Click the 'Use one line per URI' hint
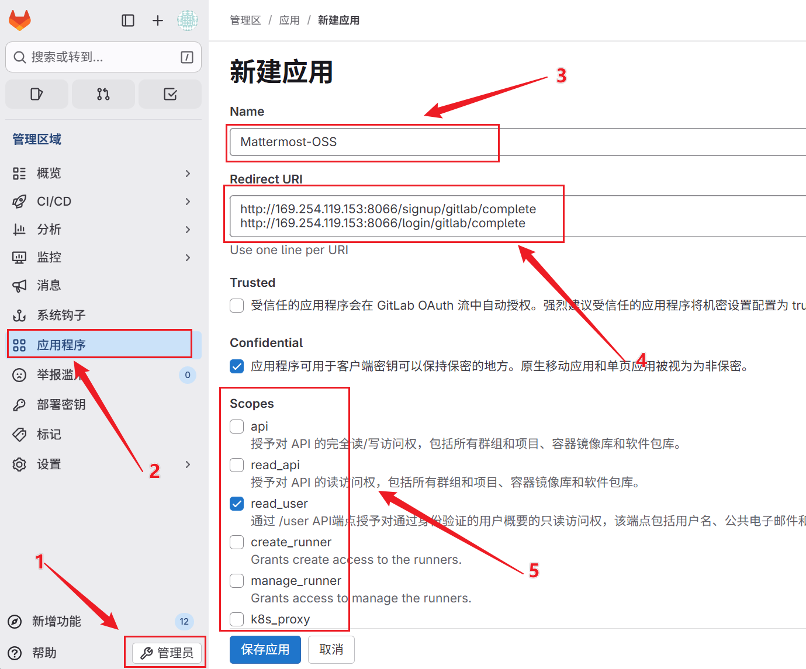The height and width of the screenshot is (669, 806). [289, 250]
